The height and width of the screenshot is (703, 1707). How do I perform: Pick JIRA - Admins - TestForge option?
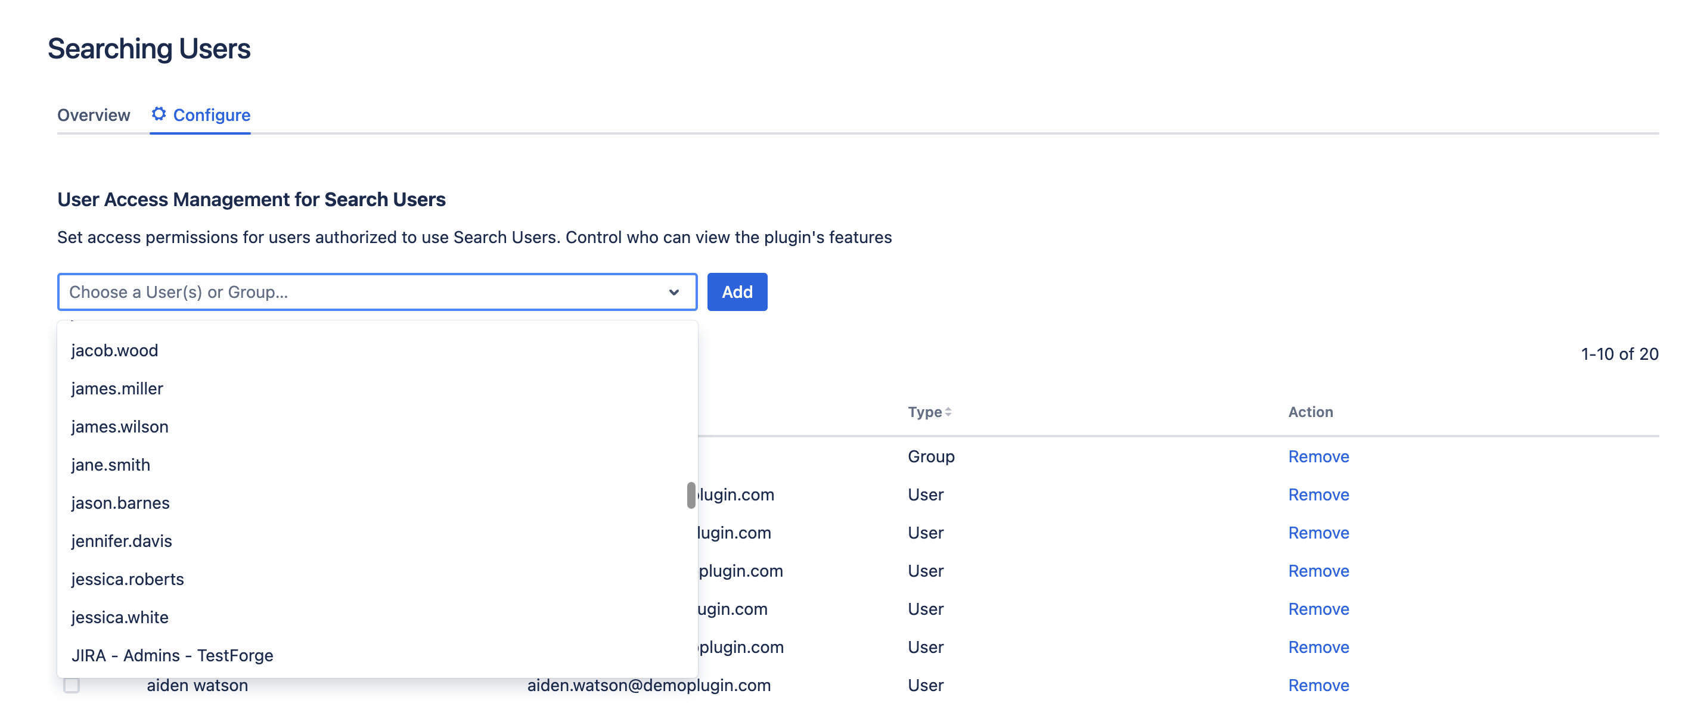point(172,655)
